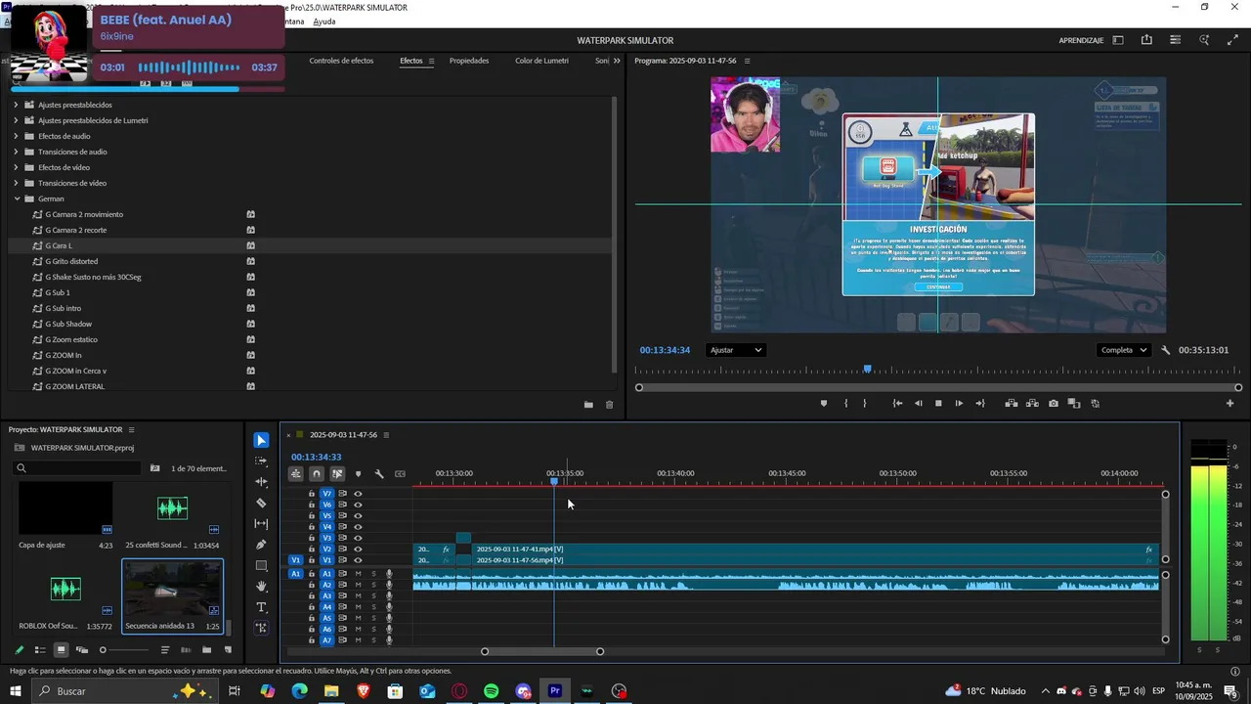Expand Transiciones de vídeo folder
The image size is (1251, 704).
(x=16, y=183)
